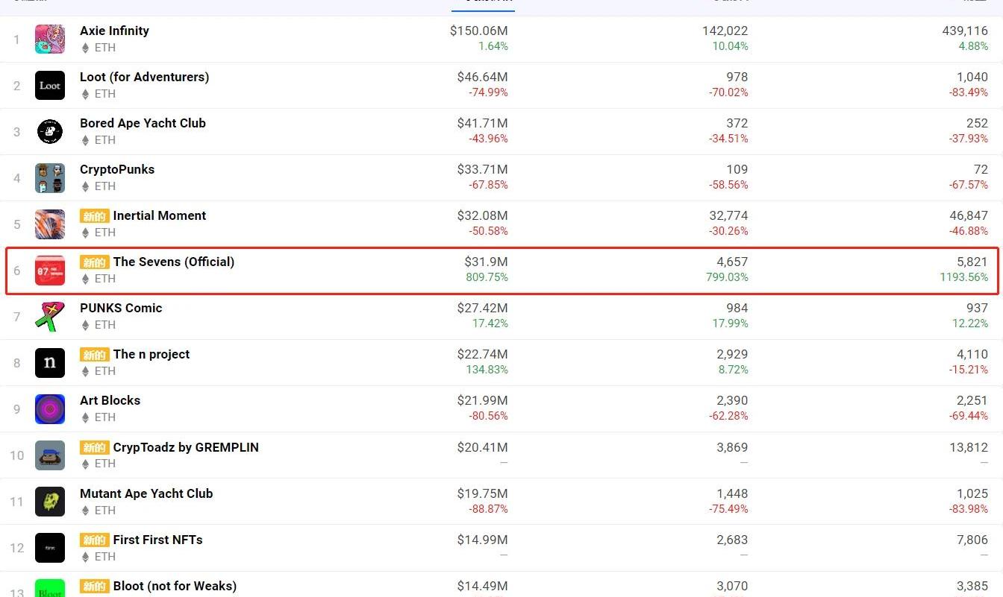This screenshot has width=1003, height=597.
Task: Click the $150.06M Axie Infinity volume value
Action: [478, 31]
